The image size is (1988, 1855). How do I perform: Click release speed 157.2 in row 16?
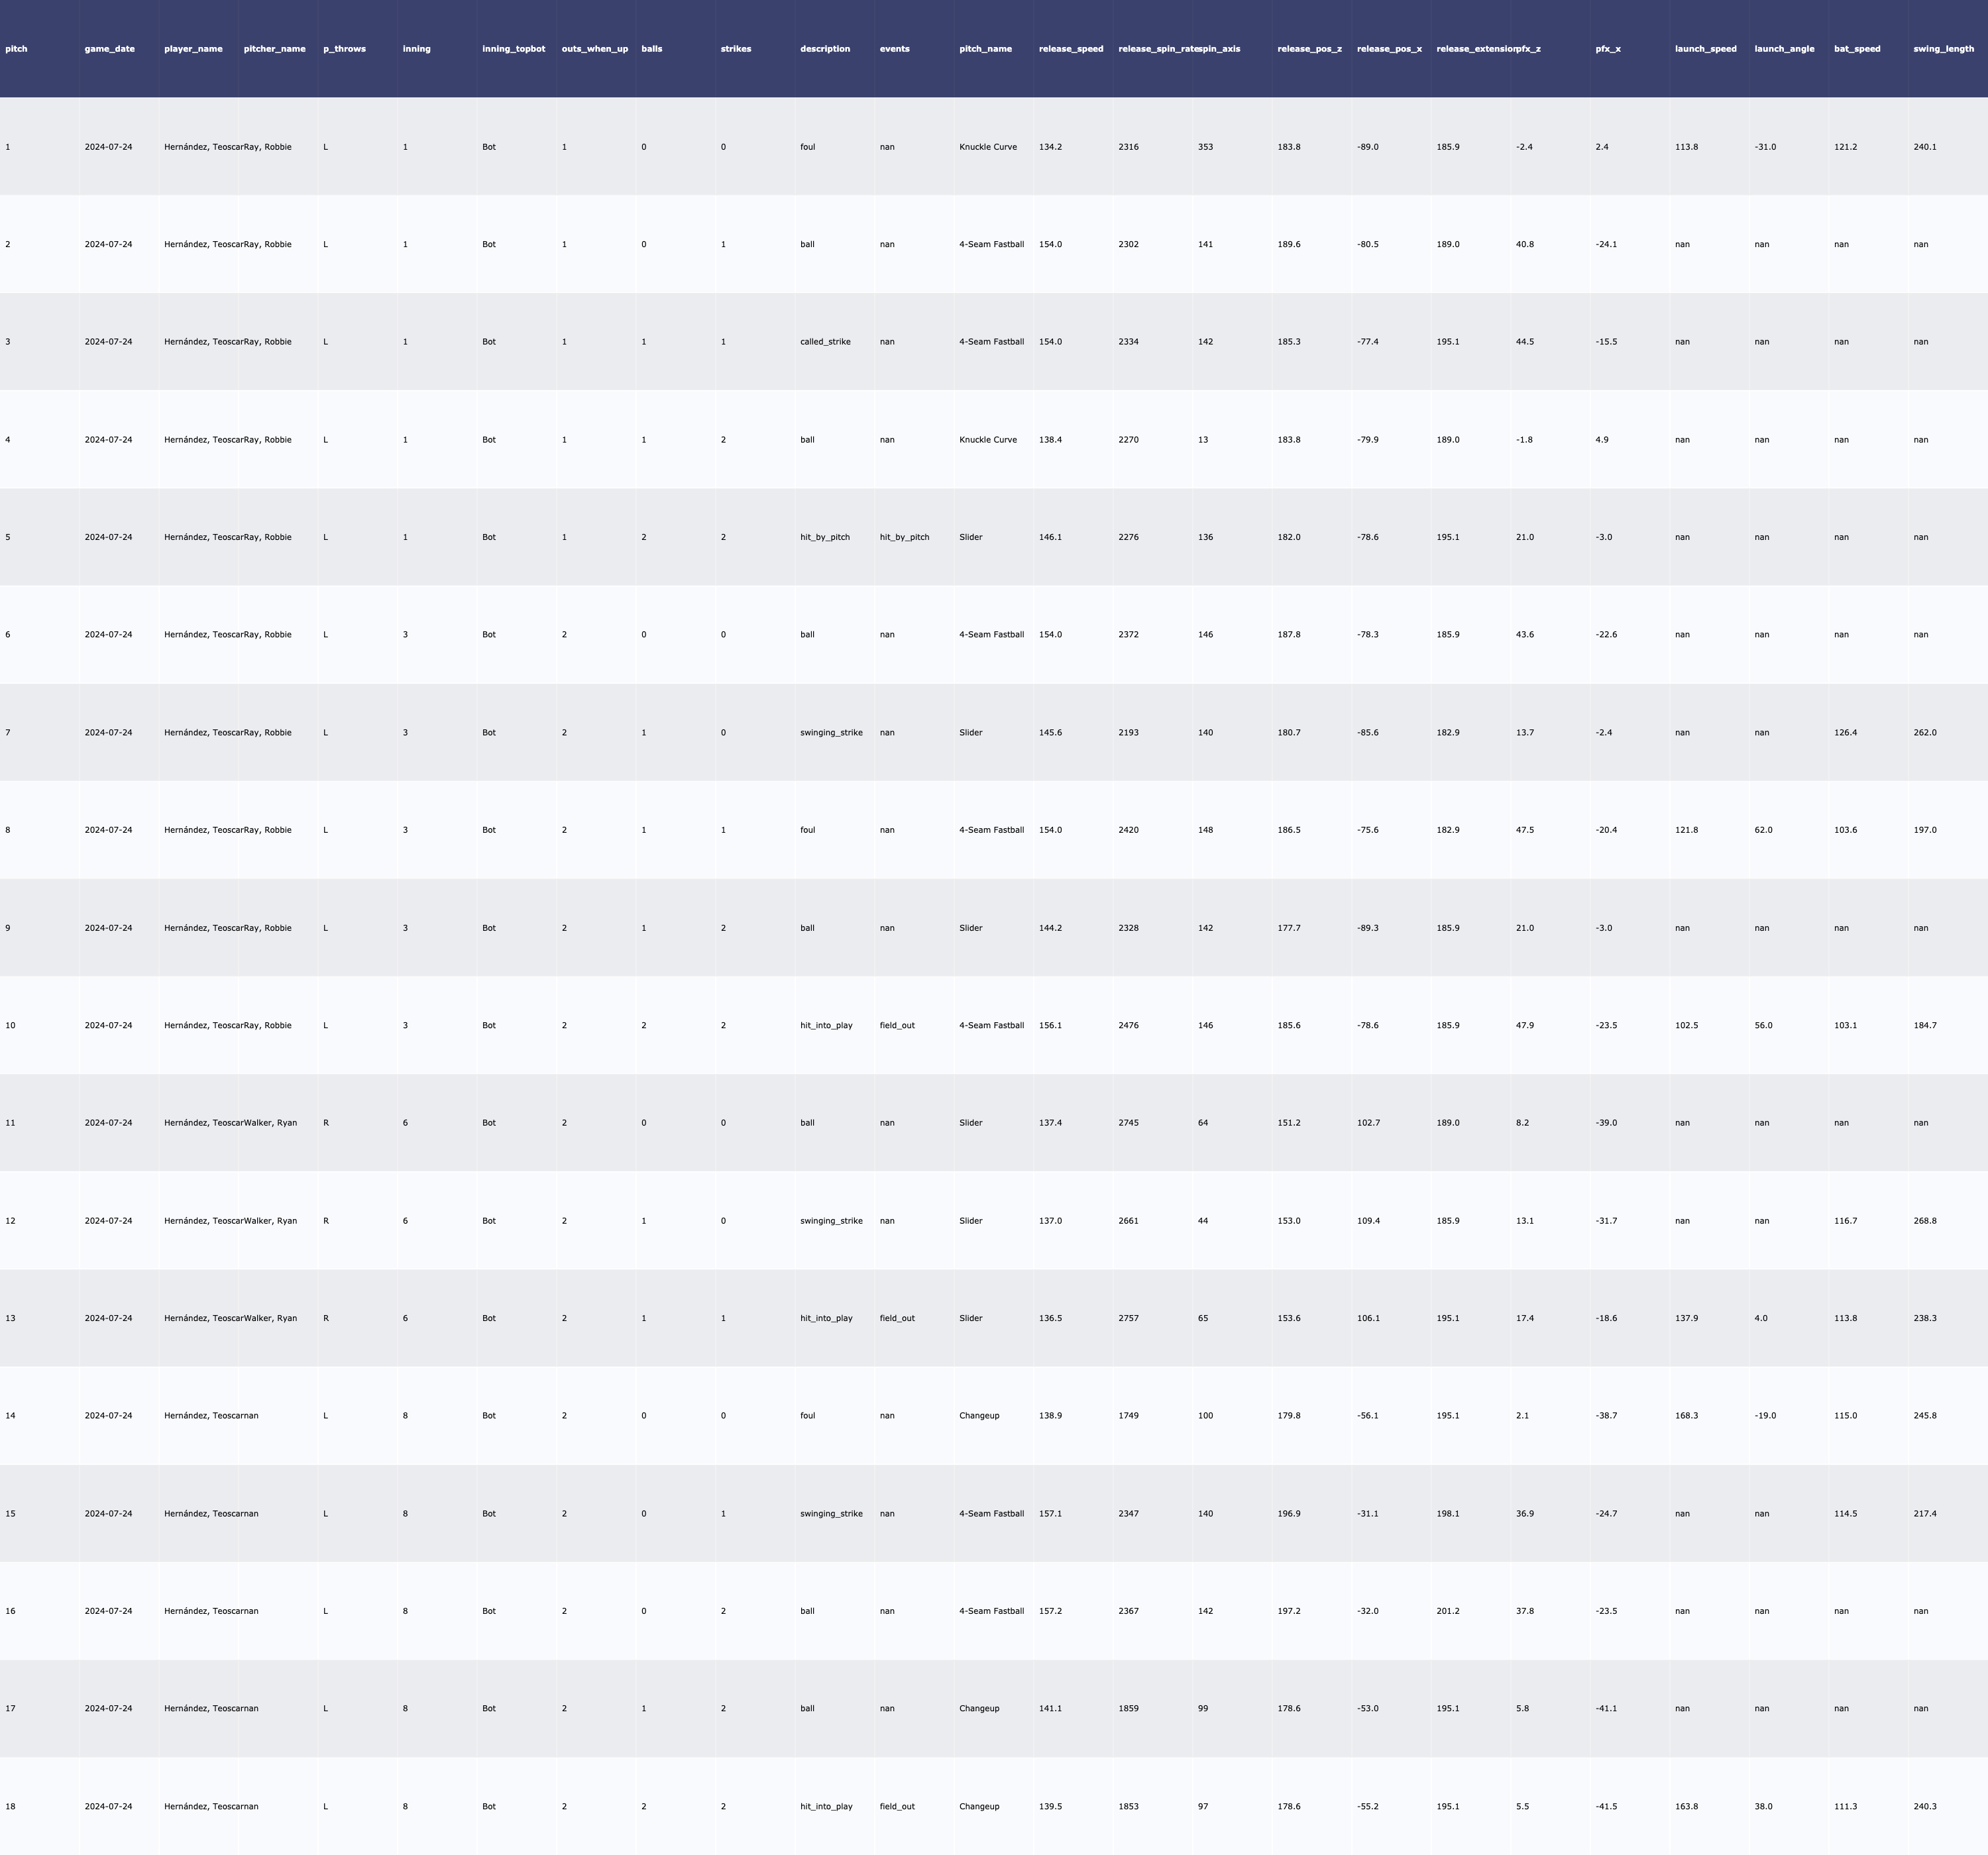click(1050, 1611)
